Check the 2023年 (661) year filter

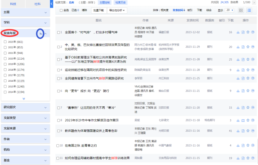pyautogui.click(x=5, y=42)
